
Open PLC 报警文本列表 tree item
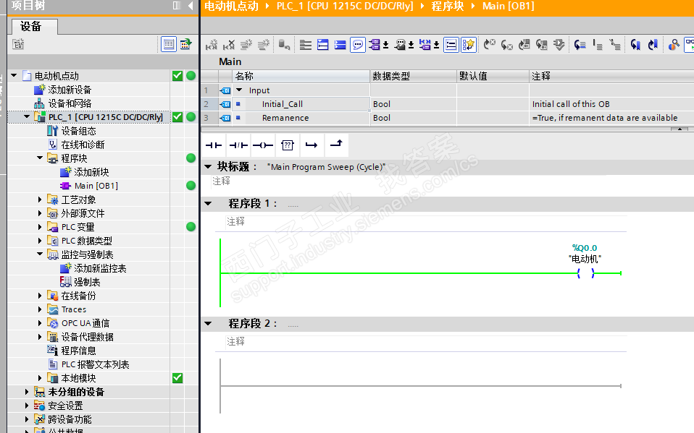(x=95, y=364)
